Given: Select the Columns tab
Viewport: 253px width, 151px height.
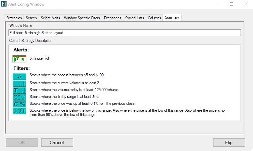Looking at the screenshot, I should tap(154, 18).
